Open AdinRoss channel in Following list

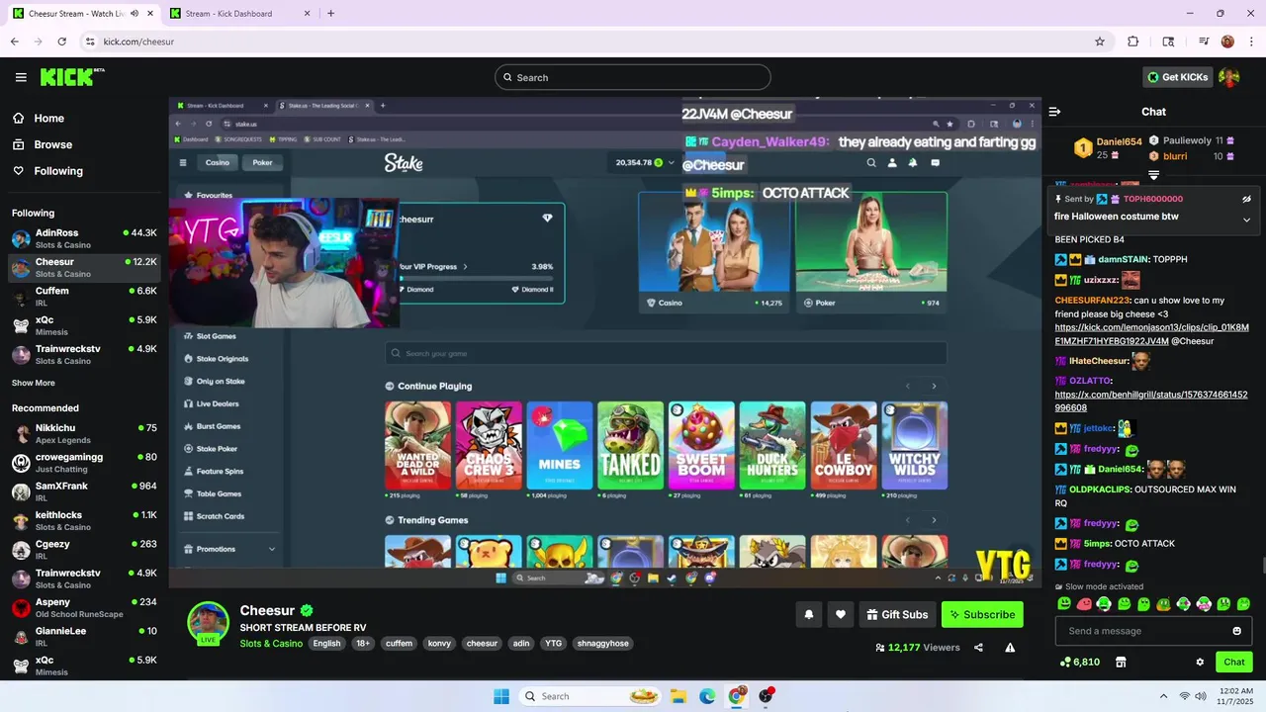click(x=84, y=238)
